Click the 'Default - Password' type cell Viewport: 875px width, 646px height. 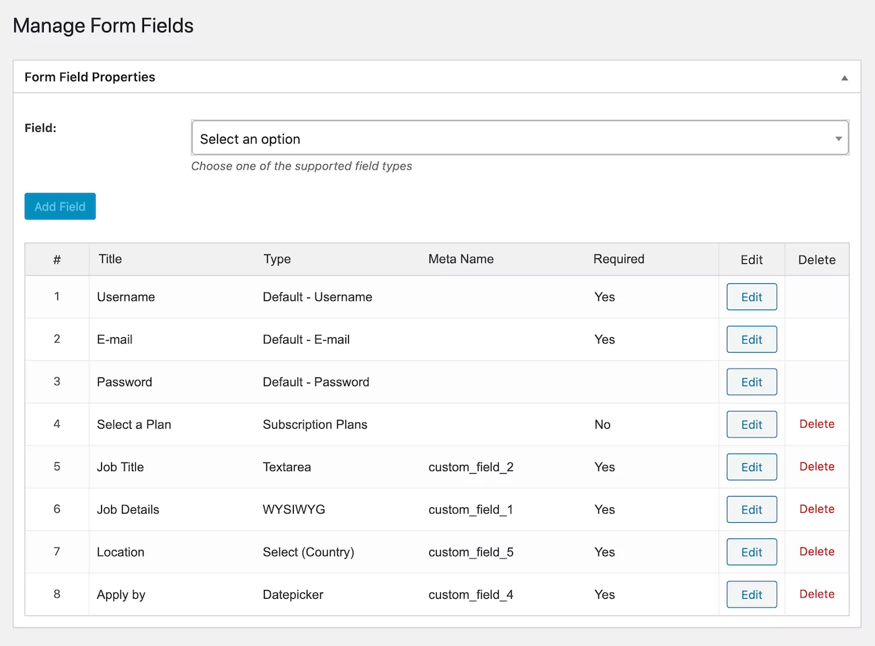316,382
